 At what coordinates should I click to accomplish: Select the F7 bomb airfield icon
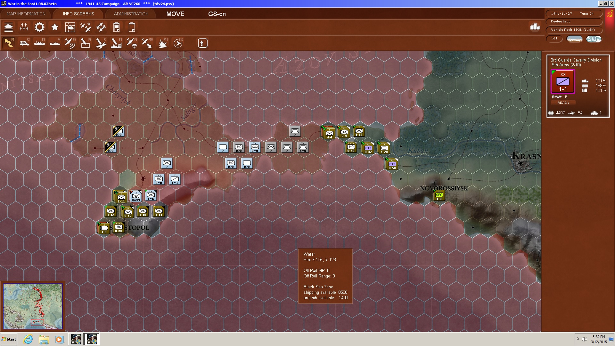pyautogui.click(x=101, y=43)
